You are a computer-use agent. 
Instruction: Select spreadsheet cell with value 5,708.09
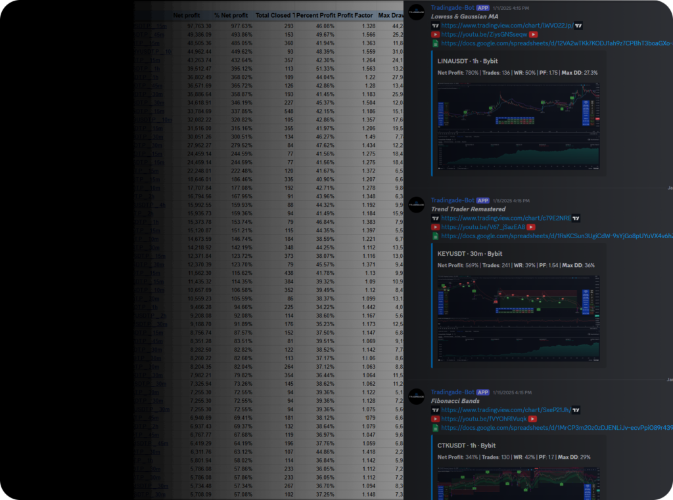pos(201,495)
